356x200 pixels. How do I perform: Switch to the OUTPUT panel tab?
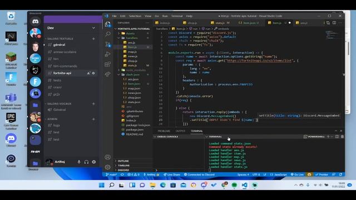pyautogui.click(x=180, y=131)
